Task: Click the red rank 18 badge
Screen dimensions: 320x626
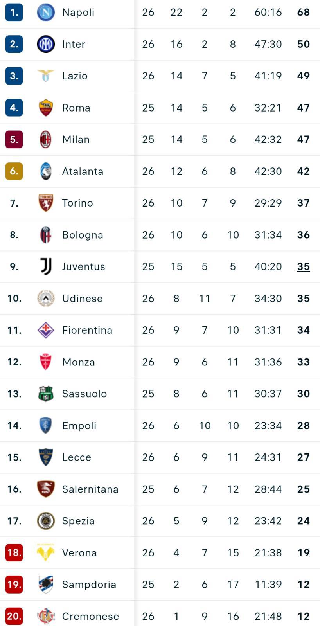Action: click(x=14, y=553)
